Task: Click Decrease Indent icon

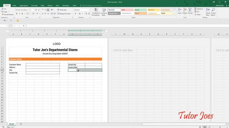Action: coord(52,14)
